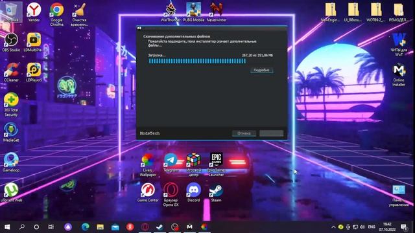This screenshot has height=233, width=415.
Task: Open the CCleaner desktop icon
Action: coord(11,72)
